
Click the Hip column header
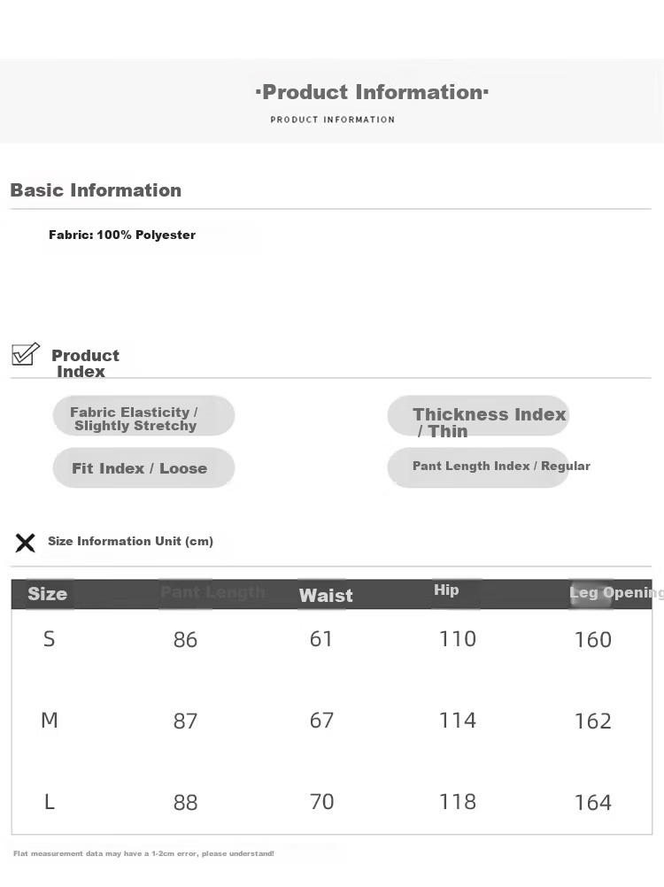tap(446, 590)
